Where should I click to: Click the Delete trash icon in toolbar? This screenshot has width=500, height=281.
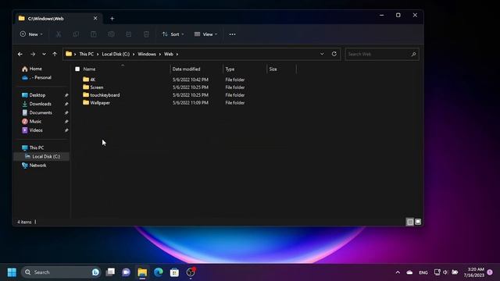point(146,34)
